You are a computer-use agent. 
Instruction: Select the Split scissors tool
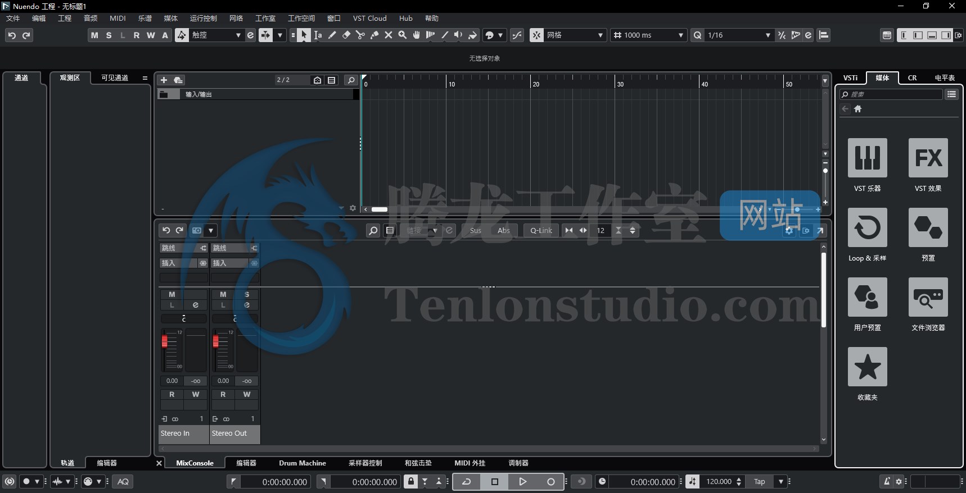pos(360,35)
